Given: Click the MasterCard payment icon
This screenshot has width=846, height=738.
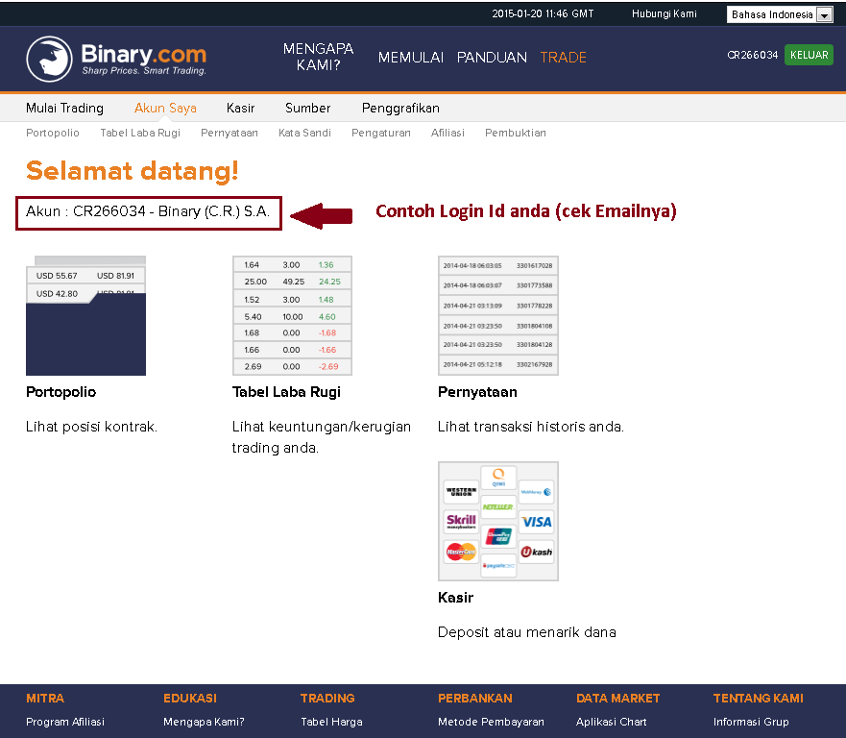Looking at the screenshot, I should tap(461, 552).
